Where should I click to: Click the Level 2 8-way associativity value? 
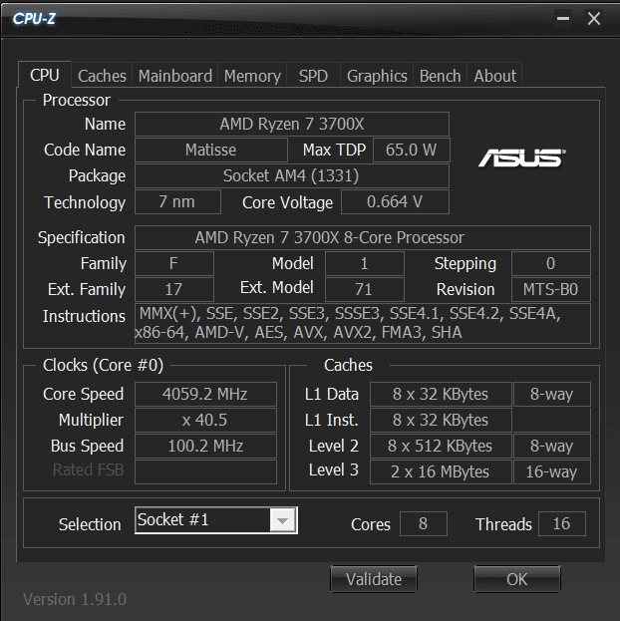click(x=552, y=446)
